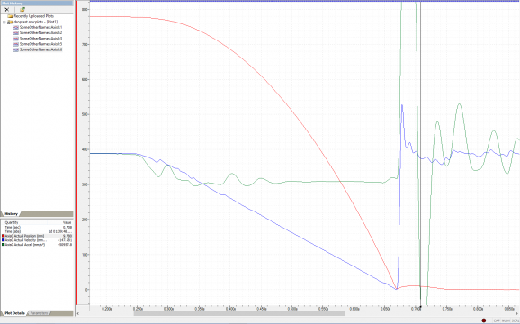Click the droptest plot file folder icon
This screenshot has width=520, height=324.
(10, 22)
